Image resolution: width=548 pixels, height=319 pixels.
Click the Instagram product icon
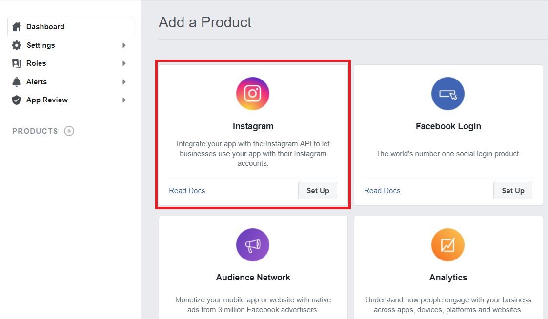coord(253,93)
